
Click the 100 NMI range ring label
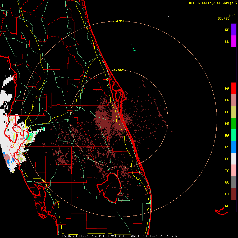[x=119, y=21]
